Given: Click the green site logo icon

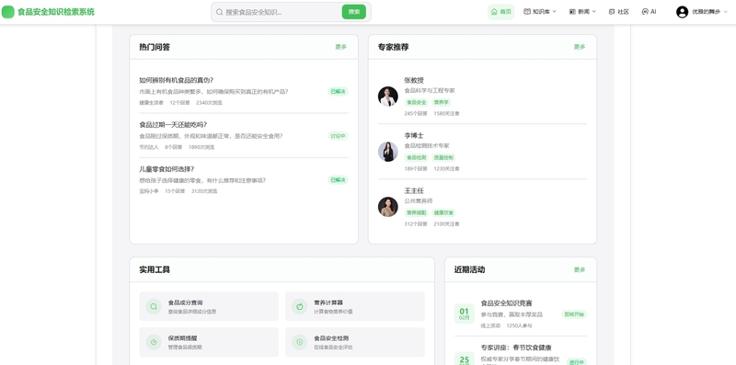Looking at the screenshot, I should point(8,12).
